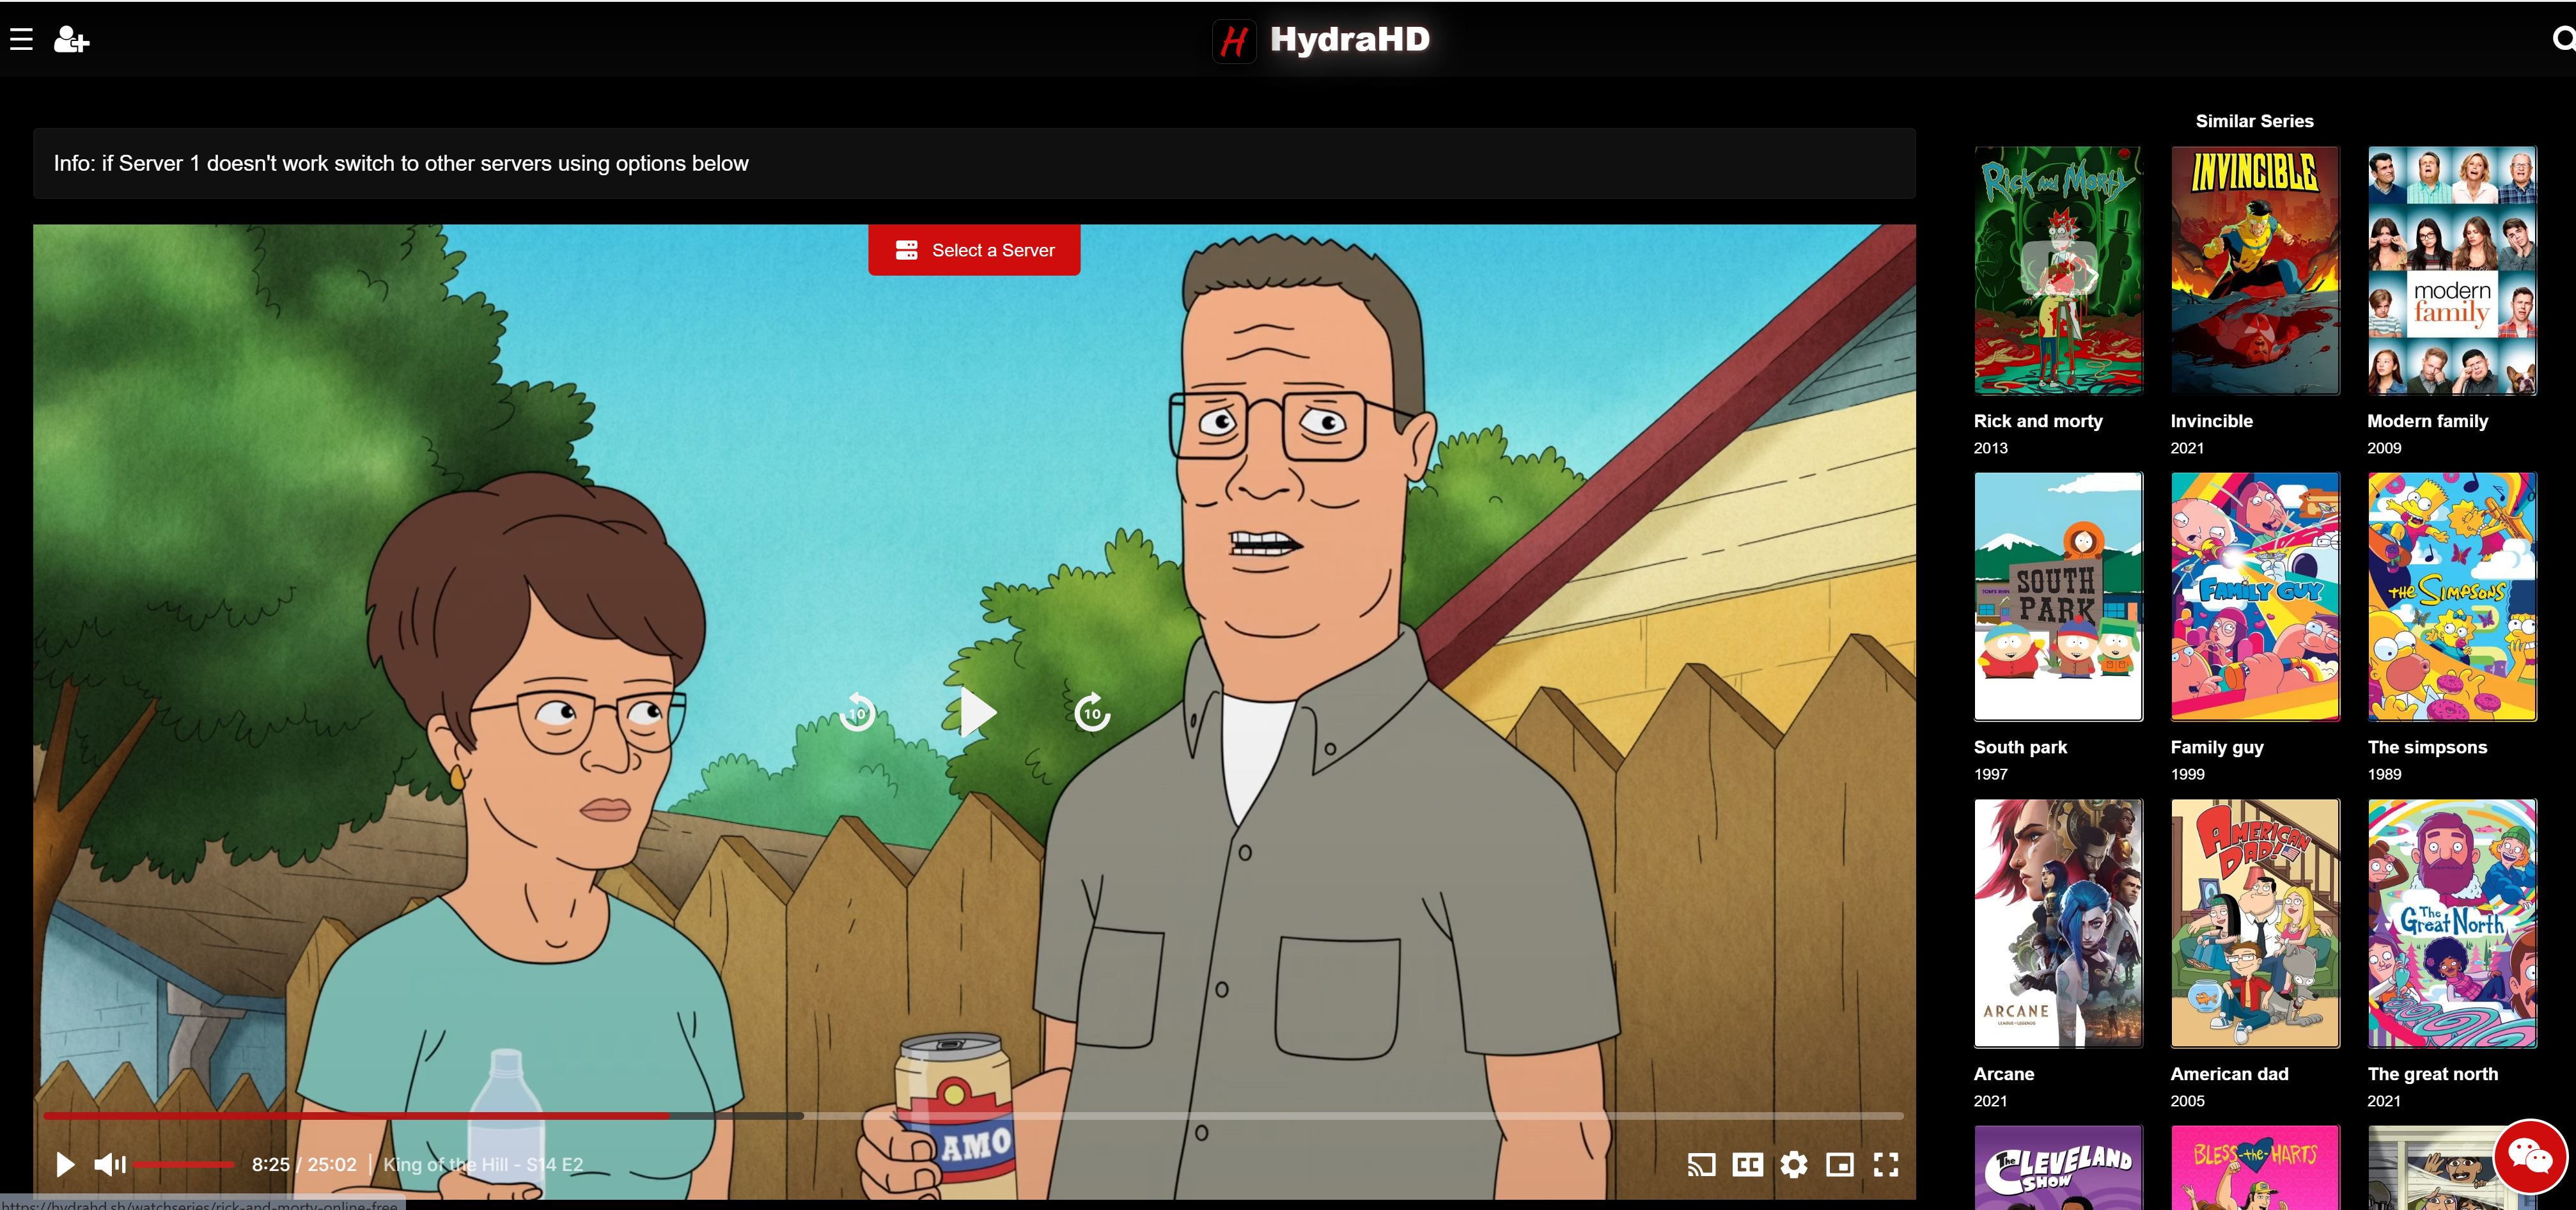
Task: Click the Modern family title link
Action: pyautogui.click(x=2427, y=421)
